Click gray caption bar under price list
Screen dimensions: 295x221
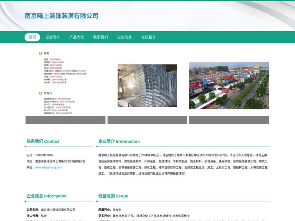66,120
